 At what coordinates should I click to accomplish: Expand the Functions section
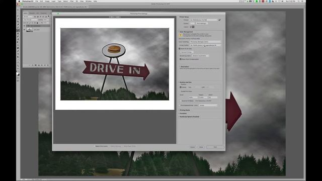coord(179,113)
